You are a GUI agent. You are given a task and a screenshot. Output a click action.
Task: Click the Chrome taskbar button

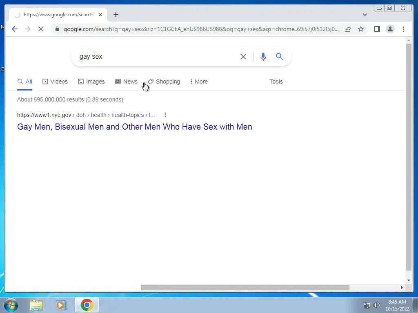[x=87, y=305]
